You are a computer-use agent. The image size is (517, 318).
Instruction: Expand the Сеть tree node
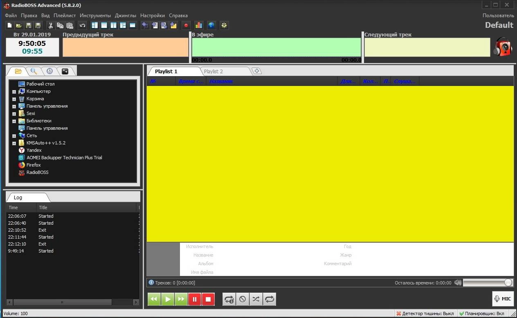tap(14, 136)
